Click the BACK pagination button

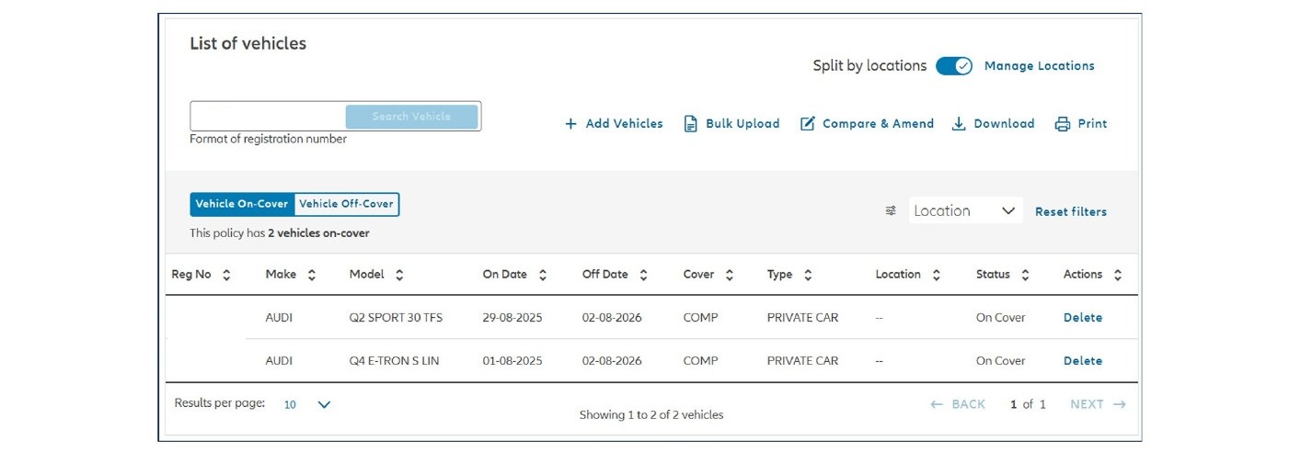958,404
